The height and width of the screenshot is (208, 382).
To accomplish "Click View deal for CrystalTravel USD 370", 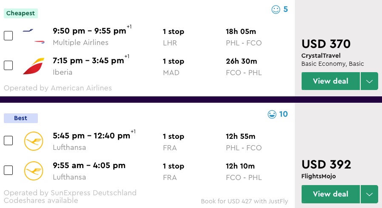I will [x=331, y=82].
